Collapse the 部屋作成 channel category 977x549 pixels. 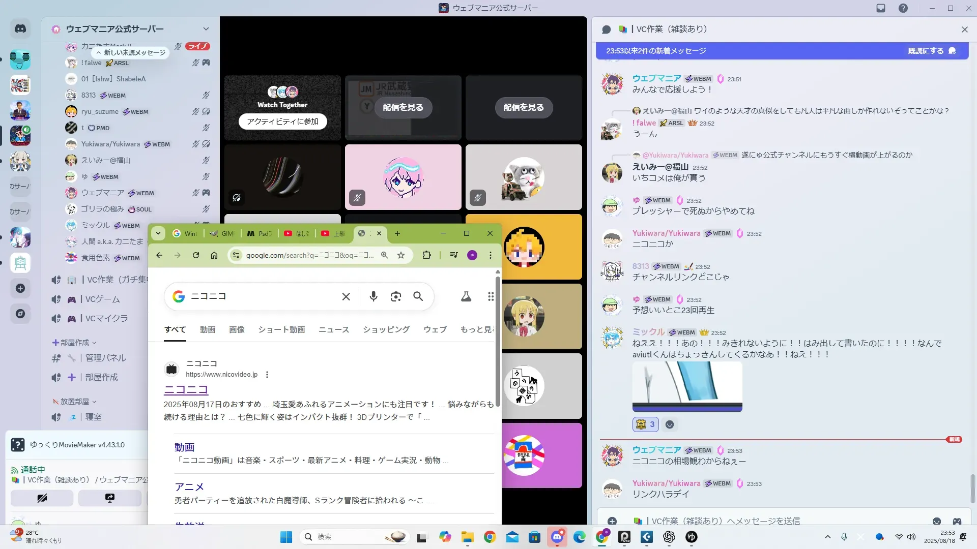coord(74,343)
